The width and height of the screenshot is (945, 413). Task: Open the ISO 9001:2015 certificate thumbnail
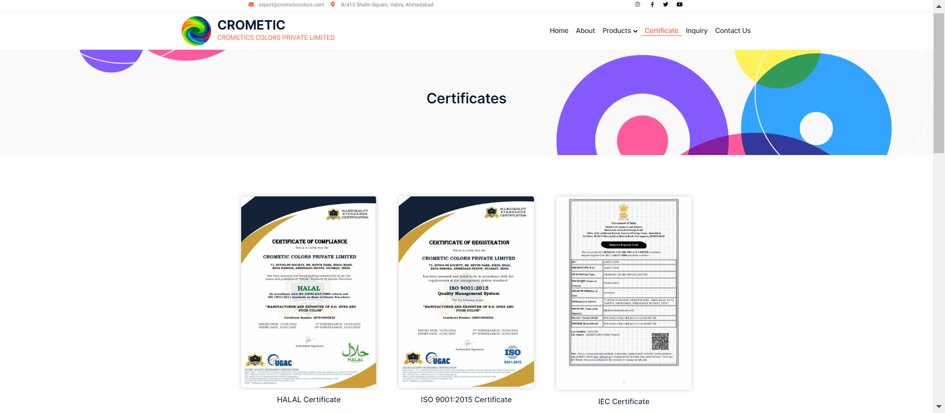click(x=466, y=292)
